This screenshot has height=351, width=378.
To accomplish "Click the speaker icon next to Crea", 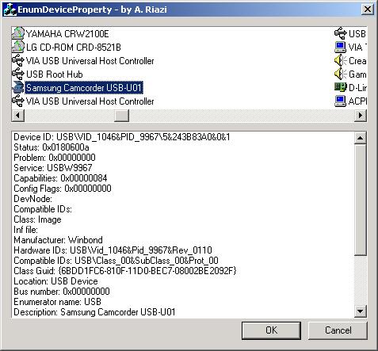I will point(340,60).
